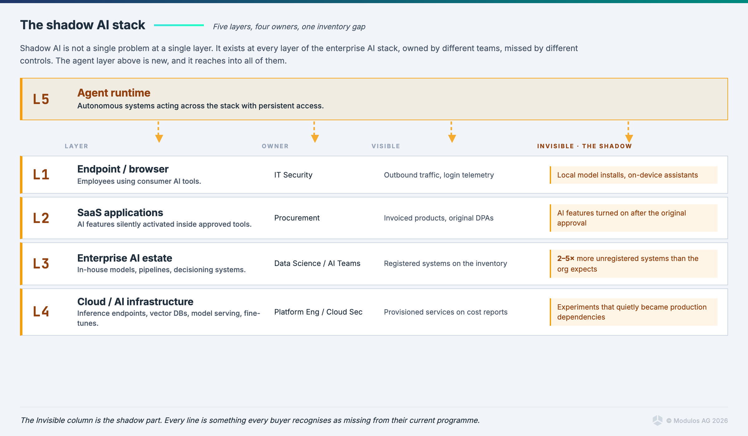Click the Local model installs callout

tap(634, 175)
